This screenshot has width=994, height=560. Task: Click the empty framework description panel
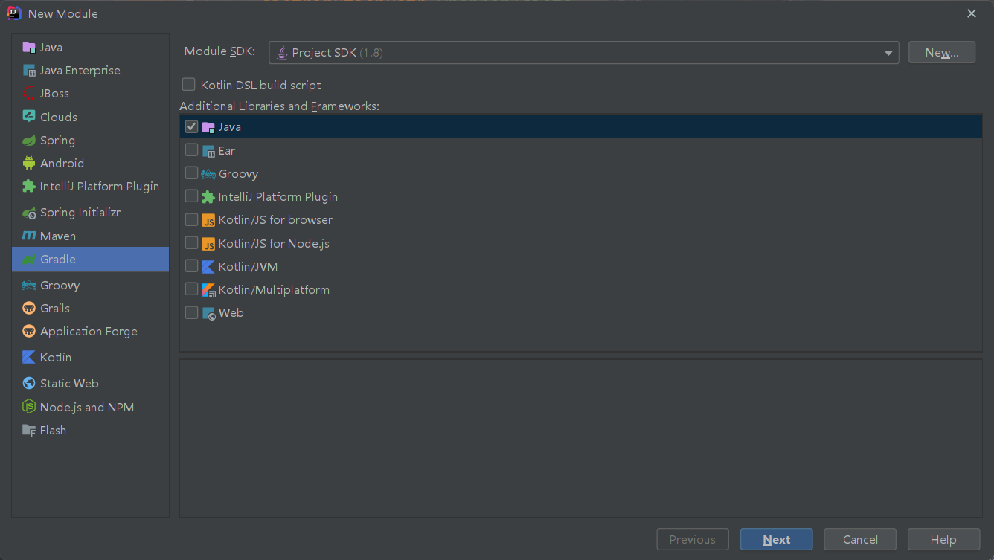[x=581, y=438]
